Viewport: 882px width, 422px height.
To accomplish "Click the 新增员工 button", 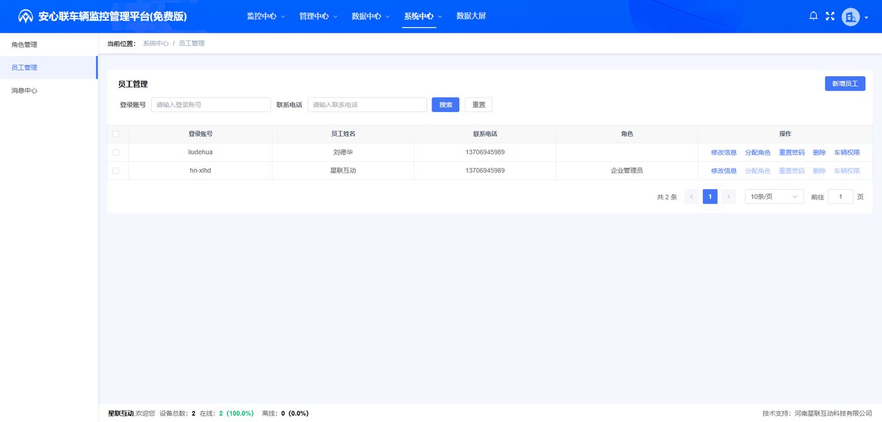I will point(845,83).
